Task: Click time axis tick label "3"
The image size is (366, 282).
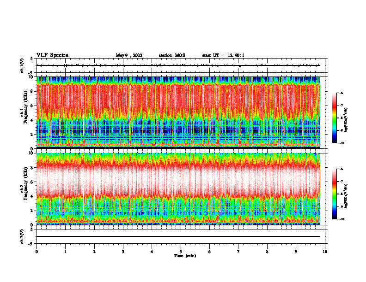Action: pyautogui.click(x=123, y=252)
